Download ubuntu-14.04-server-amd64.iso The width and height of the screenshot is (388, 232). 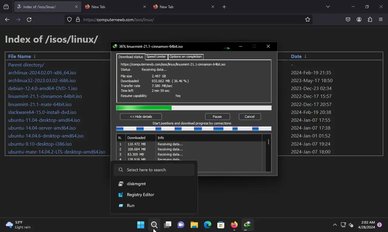[42, 128]
